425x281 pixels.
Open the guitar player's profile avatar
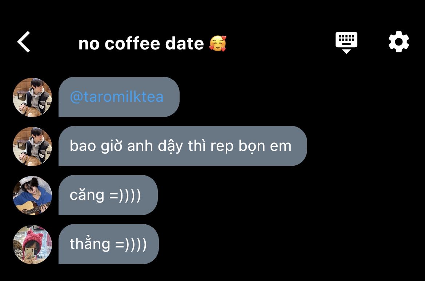pos(32,195)
